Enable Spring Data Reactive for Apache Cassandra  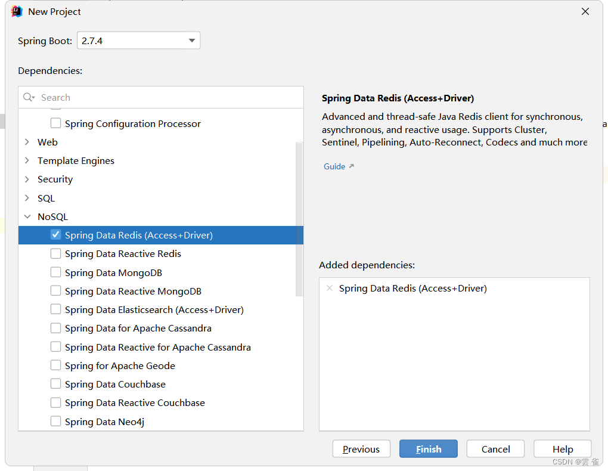pos(56,347)
